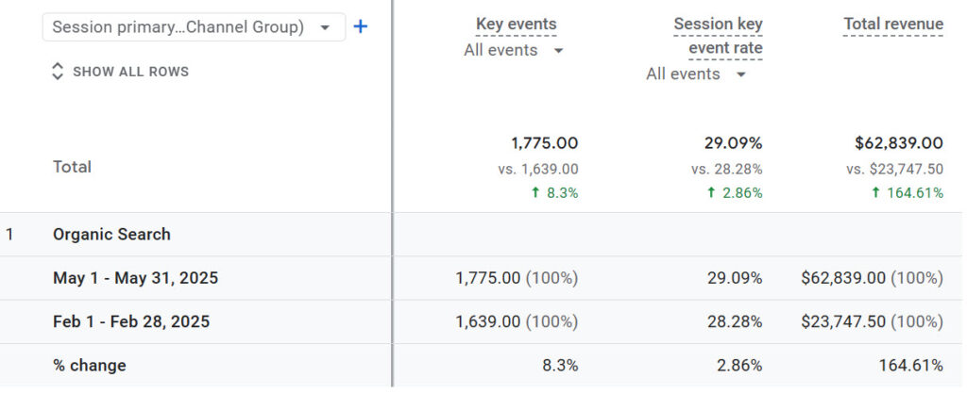Screen dimensions: 967x394
Task: Click the Total row label
Action: pyautogui.click(x=72, y=167)
